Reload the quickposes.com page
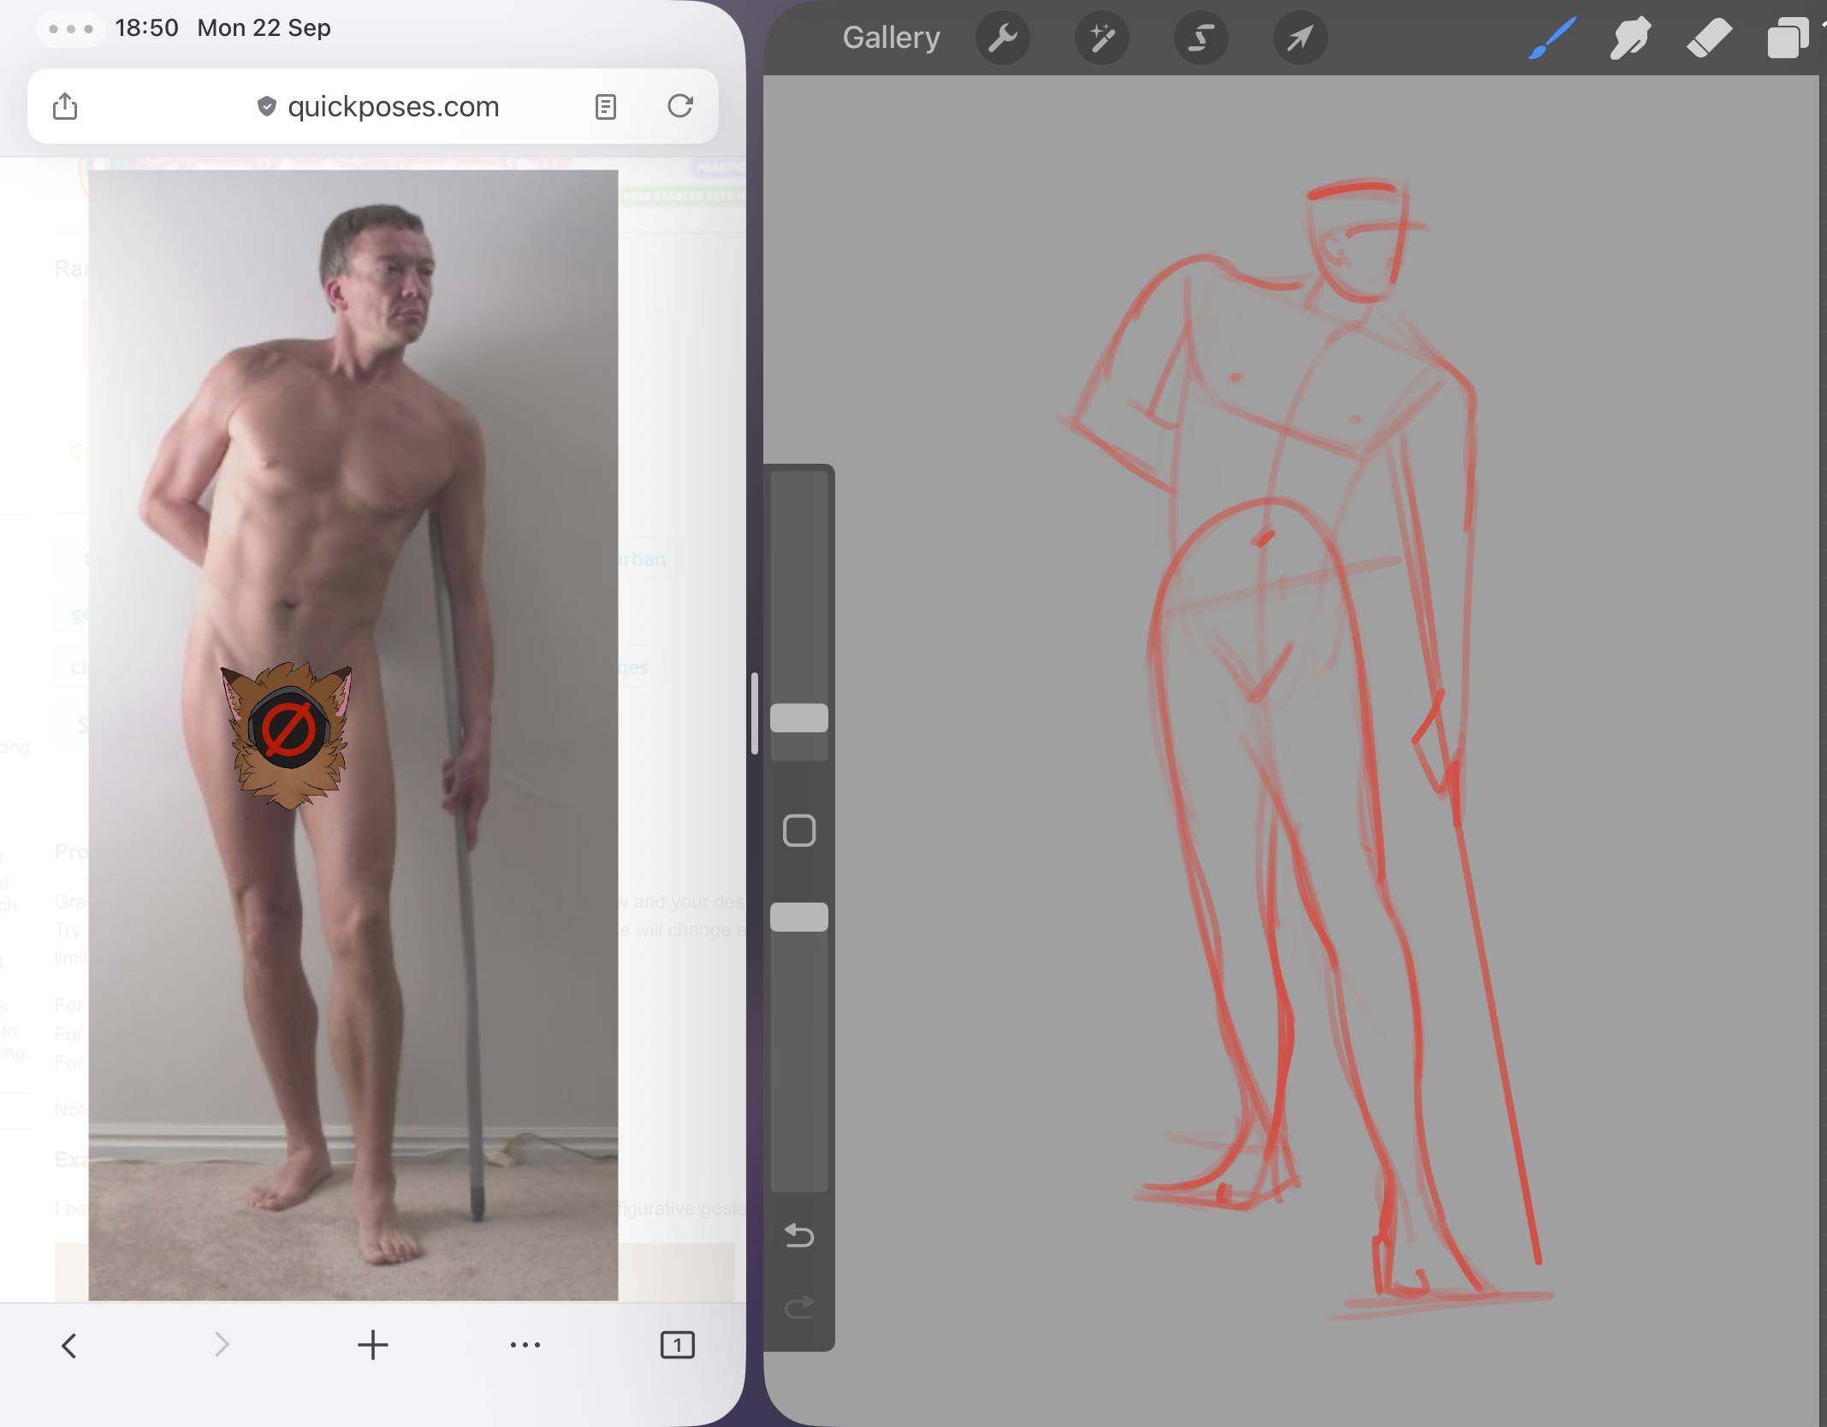This screenshot has height=1427, width=1827. click(x=679, y=106)
